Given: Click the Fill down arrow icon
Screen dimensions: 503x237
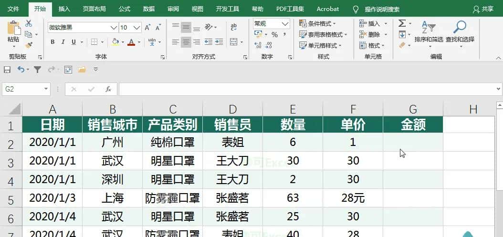Looking at the screenshot, I should point(402,34).
